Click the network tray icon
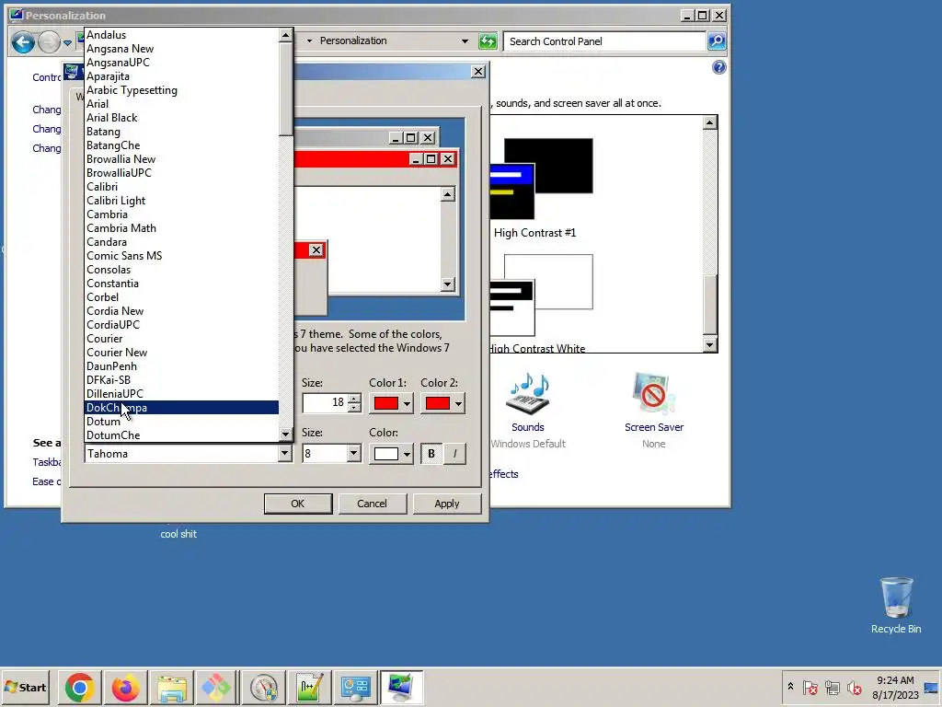This screenshot has width=942, height=707. click(x=832, y=687)
